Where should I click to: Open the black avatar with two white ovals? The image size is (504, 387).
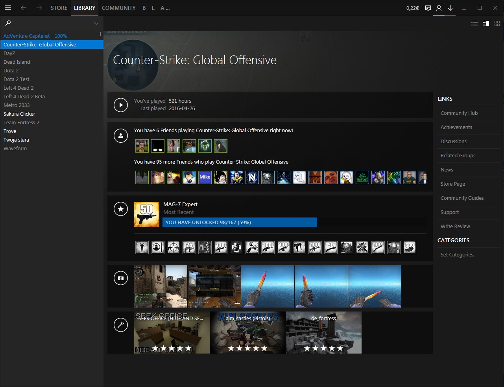coord(158,146)
